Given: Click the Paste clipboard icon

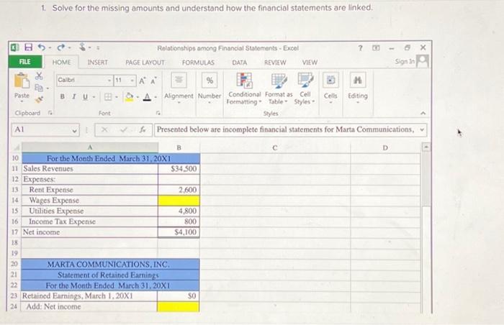Looking at the screenshot, I should [22, 81].
